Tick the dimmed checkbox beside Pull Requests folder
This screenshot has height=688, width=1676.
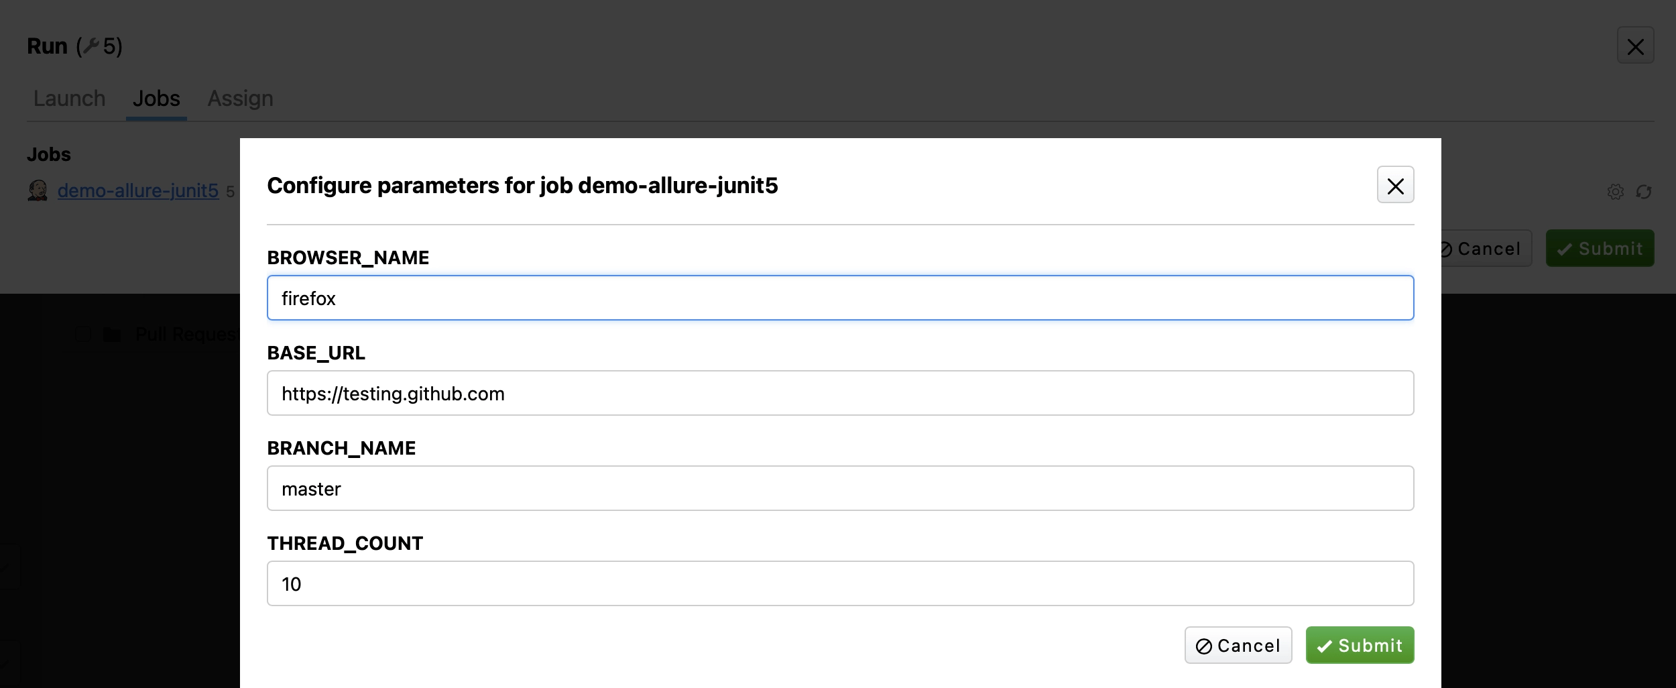83,334
